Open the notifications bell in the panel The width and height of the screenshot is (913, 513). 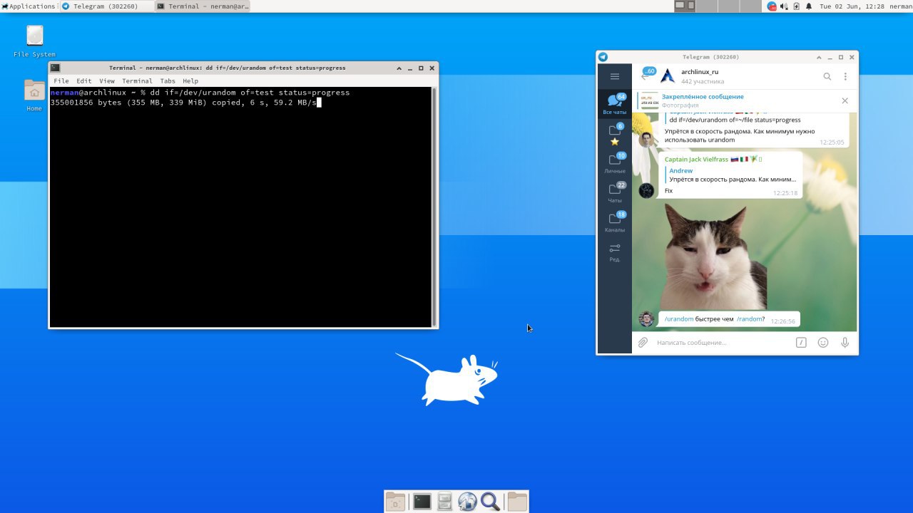click(x=809, y=6)
